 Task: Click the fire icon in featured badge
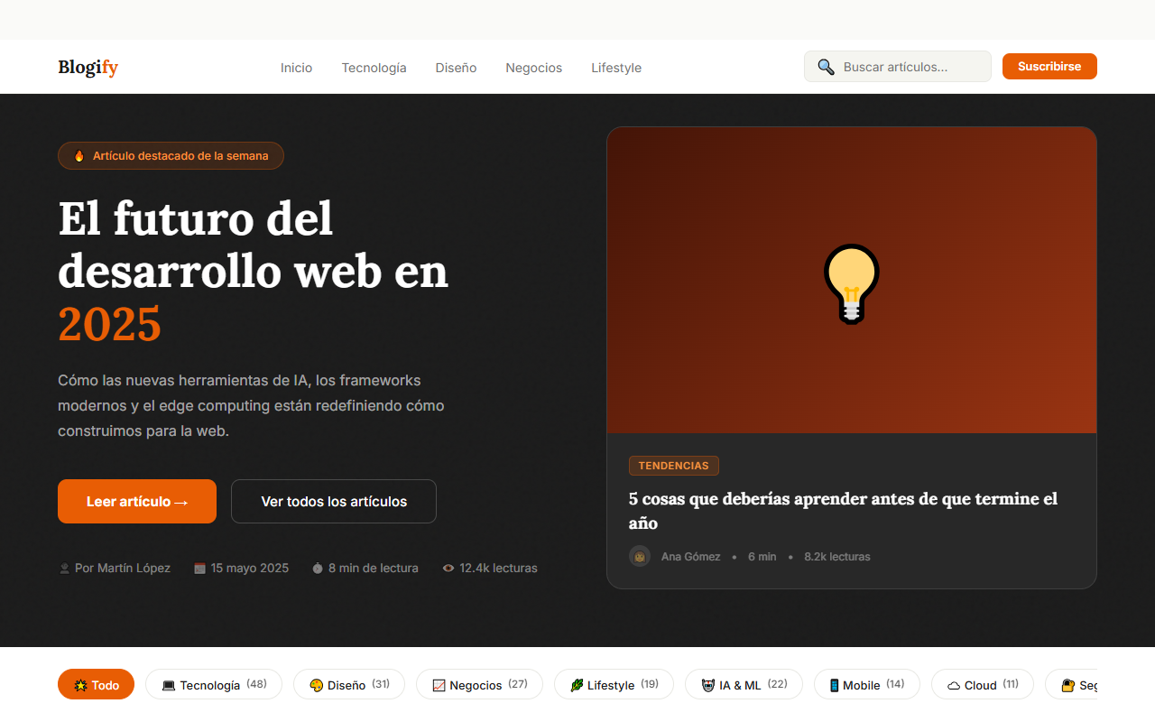pos(79,156)
